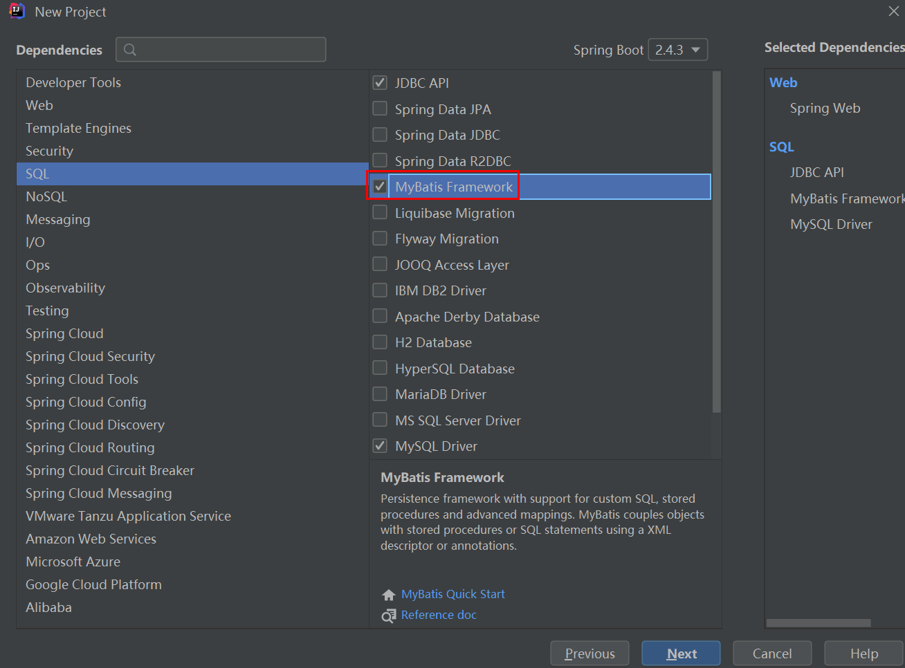Check the IBM DB2 Driver checkbox
This screenshot has width=905, height=668.
(380, 290)
